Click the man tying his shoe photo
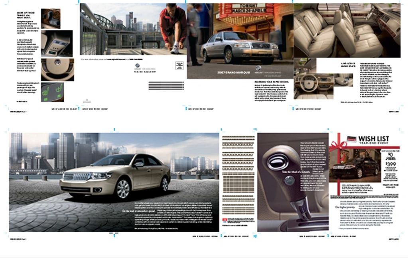408x258 pixels. click(x=133, y=29)
